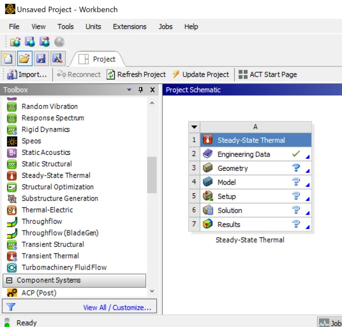Click the Save As icon

pos(57,59)
